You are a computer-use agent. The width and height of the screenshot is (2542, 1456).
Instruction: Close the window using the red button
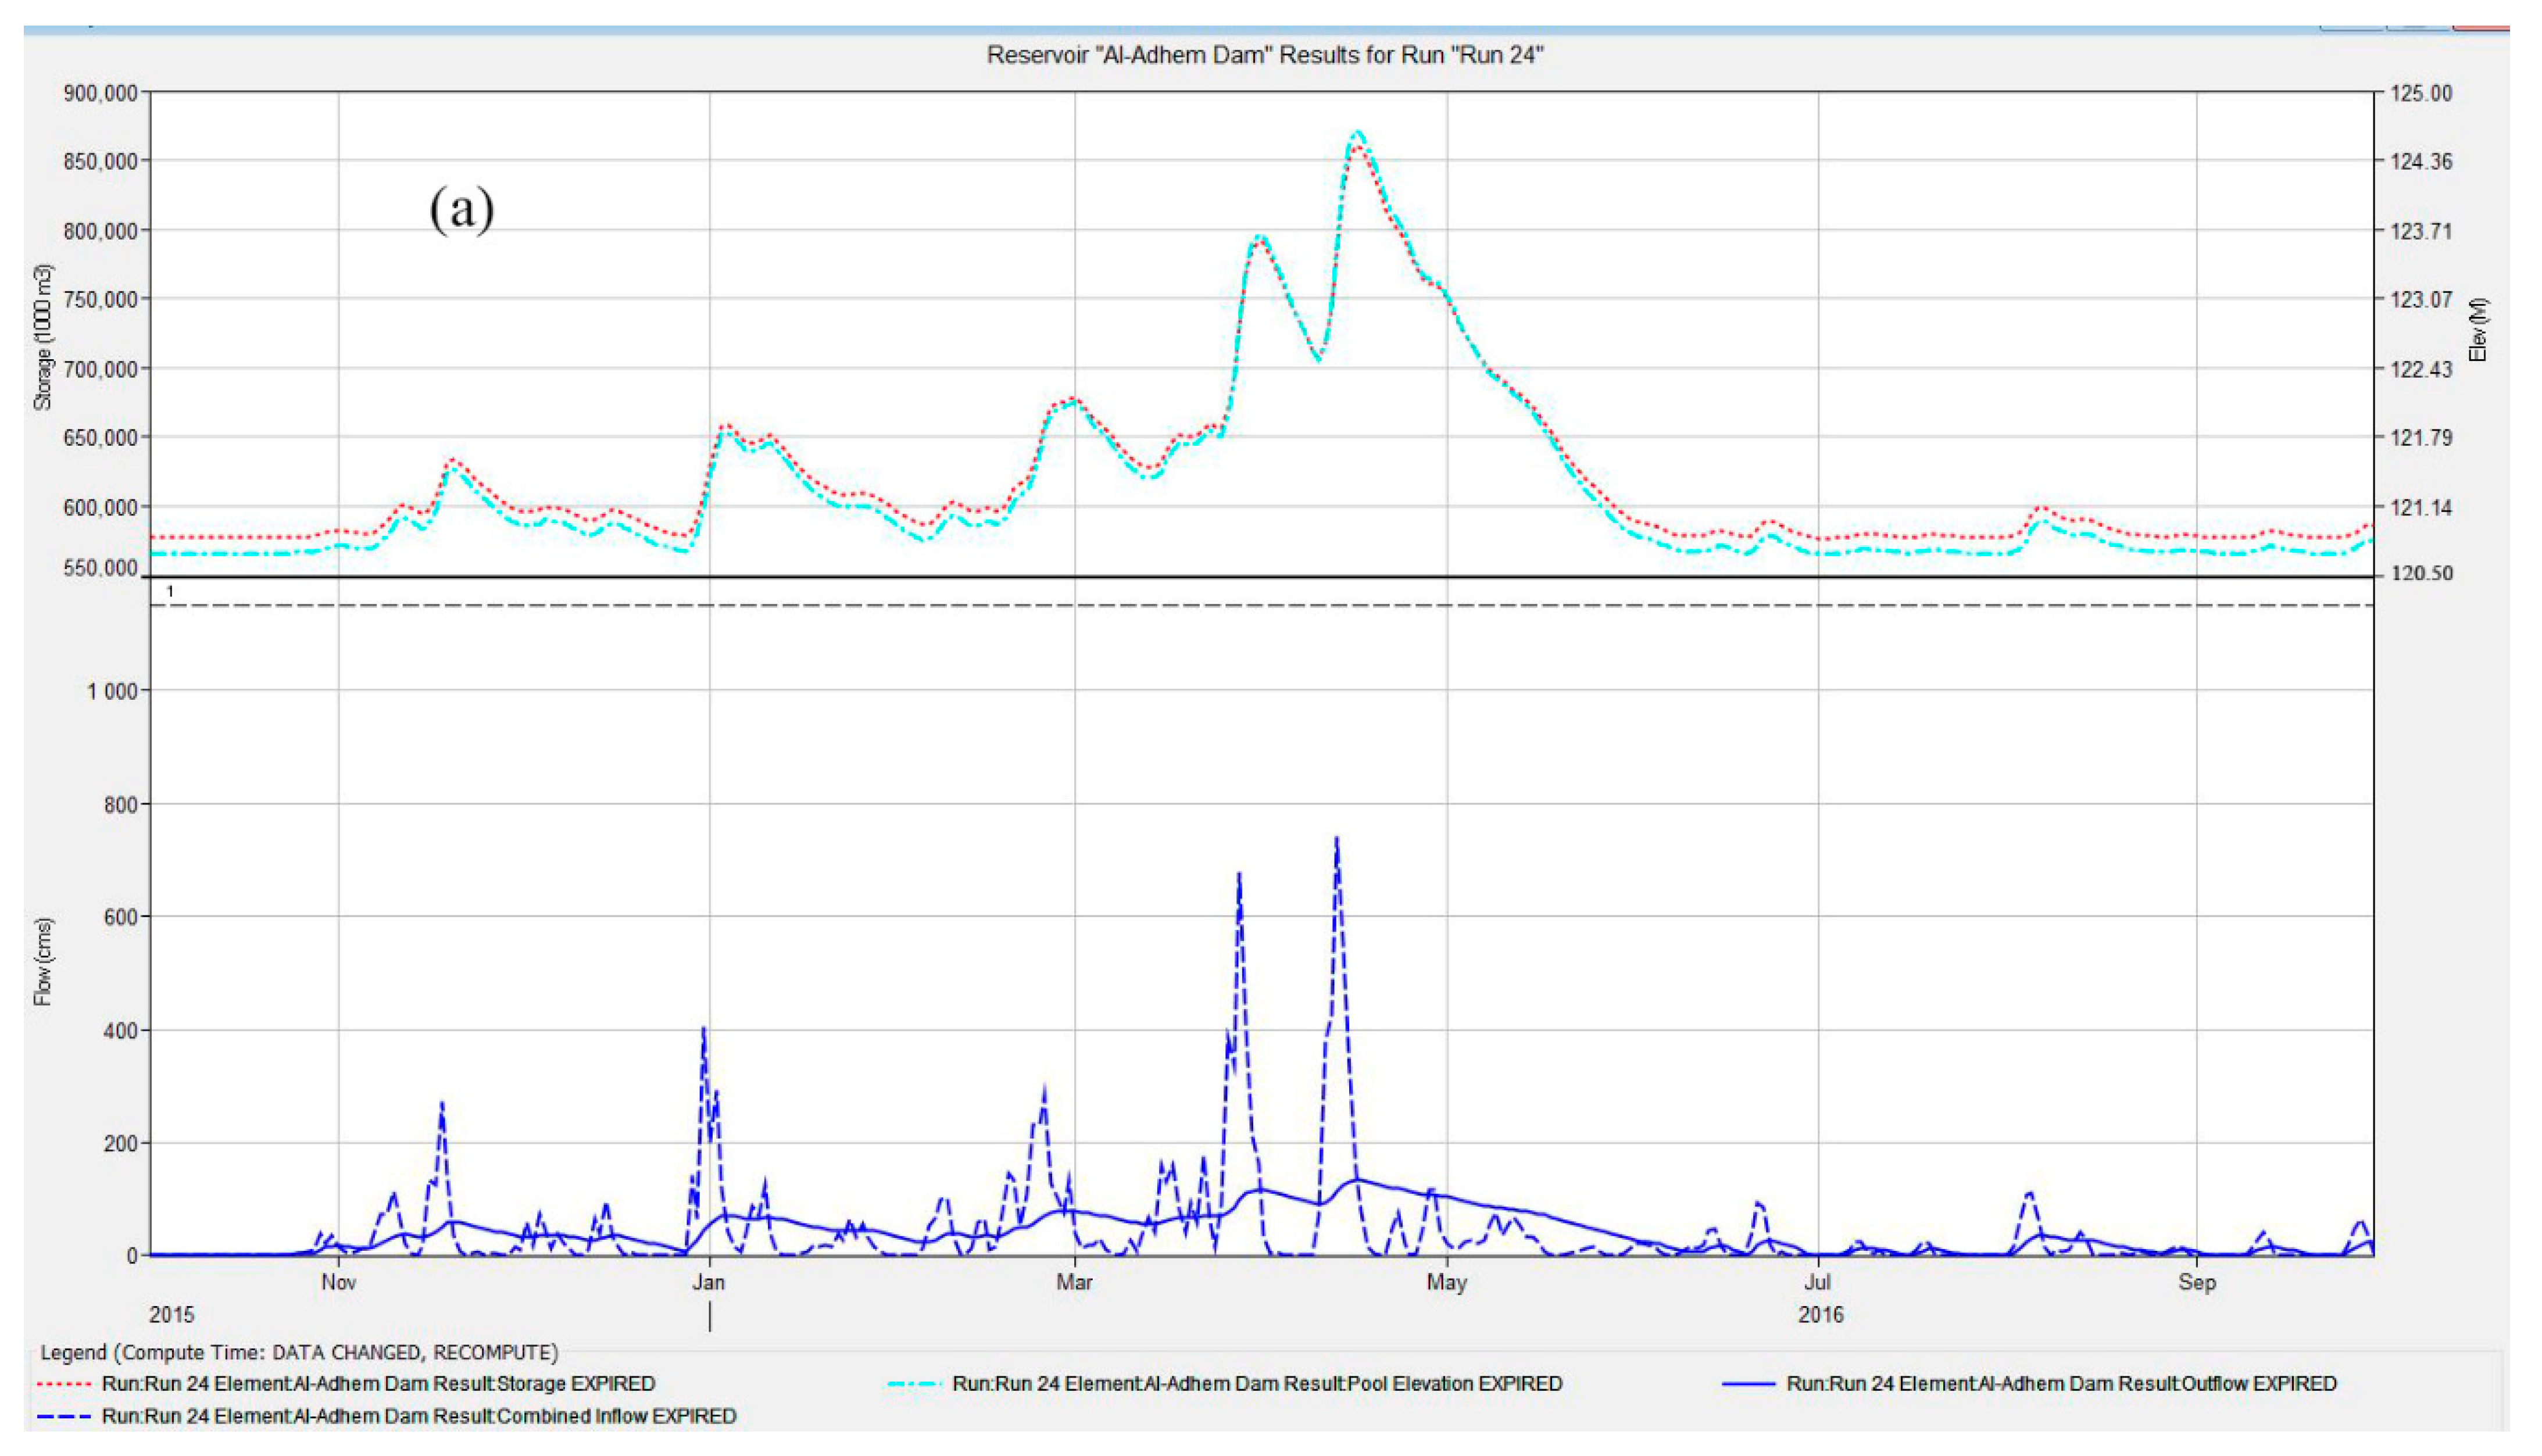pos(2482,27)
